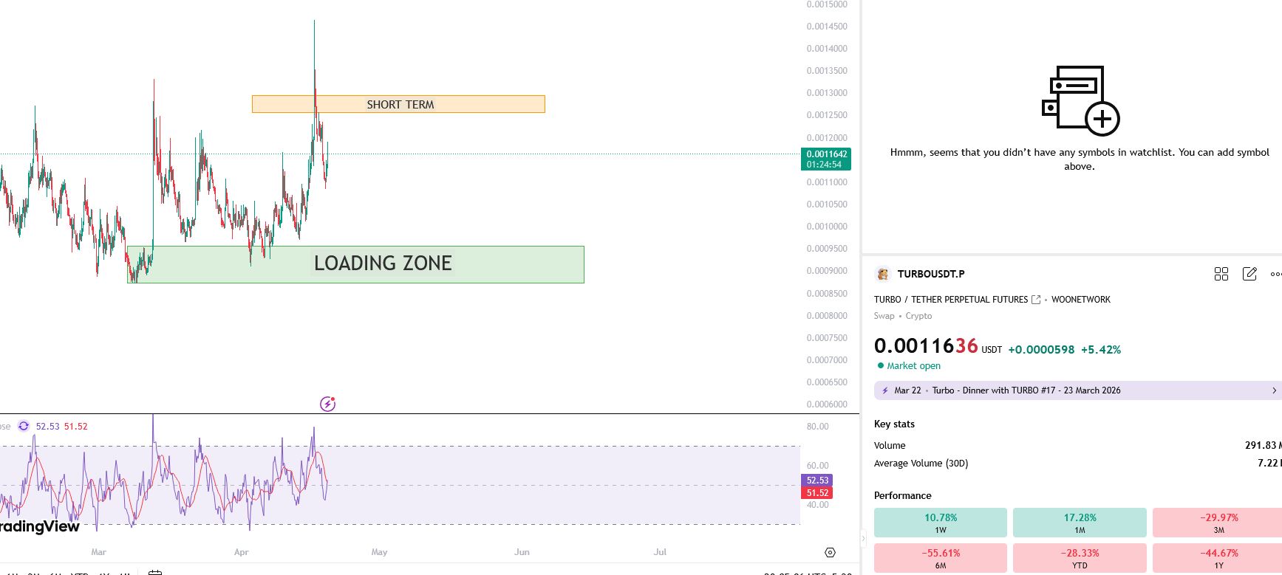
Task: Click the TURBOUSDT.P symbol name
Action: [931, 274]
